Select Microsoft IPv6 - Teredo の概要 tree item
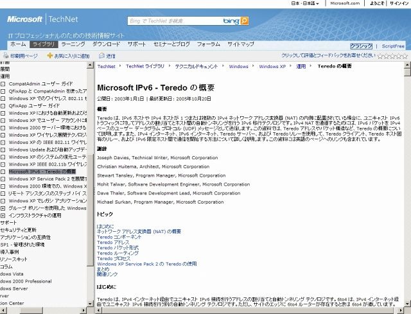Image resolution: width=411 pixels, height=314 pixels. pos(42,171)
